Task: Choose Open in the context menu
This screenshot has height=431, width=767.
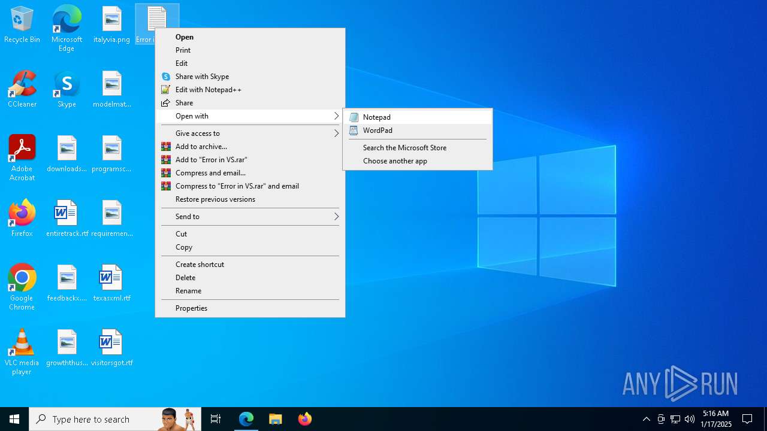Action: [250, 37]
